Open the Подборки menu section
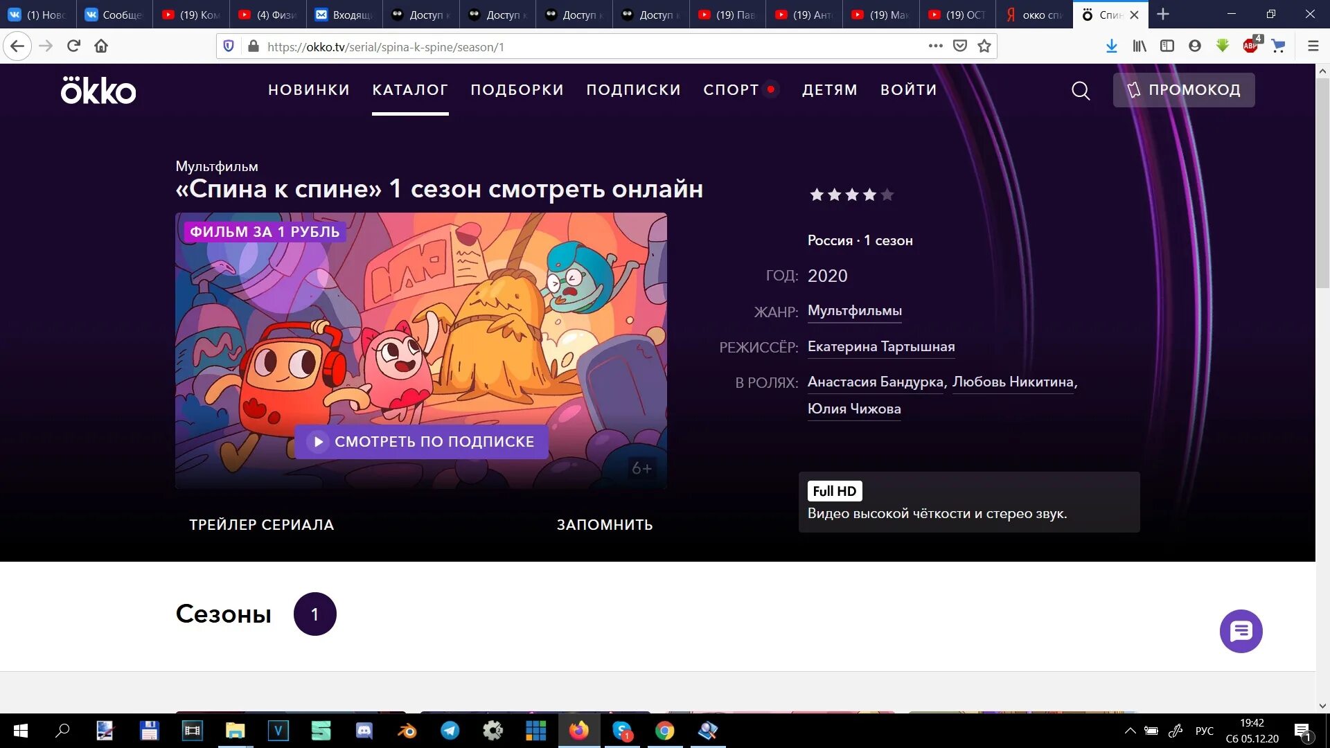1330x748 pixels. pos(517,90)
